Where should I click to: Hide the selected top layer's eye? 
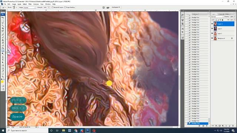point(212,24)
